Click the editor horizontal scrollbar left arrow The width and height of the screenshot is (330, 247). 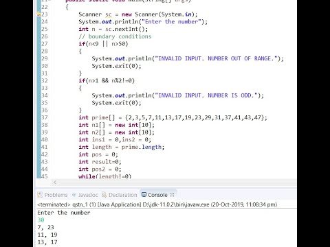click(55, 183)
